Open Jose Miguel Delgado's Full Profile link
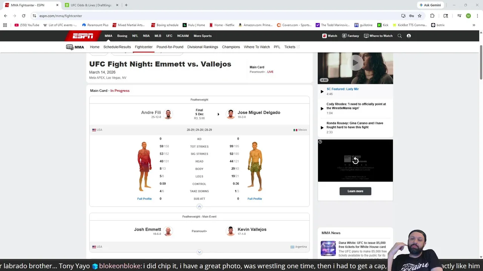The width and height of the screenshot is (483, 271). [x=255, y=199]
